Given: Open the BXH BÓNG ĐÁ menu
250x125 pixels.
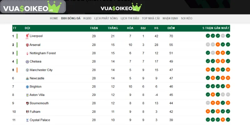Looking at the screenshot, I should pos(71,18).
